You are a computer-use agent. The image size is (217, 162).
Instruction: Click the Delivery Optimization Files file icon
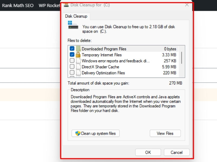[78, 73]
